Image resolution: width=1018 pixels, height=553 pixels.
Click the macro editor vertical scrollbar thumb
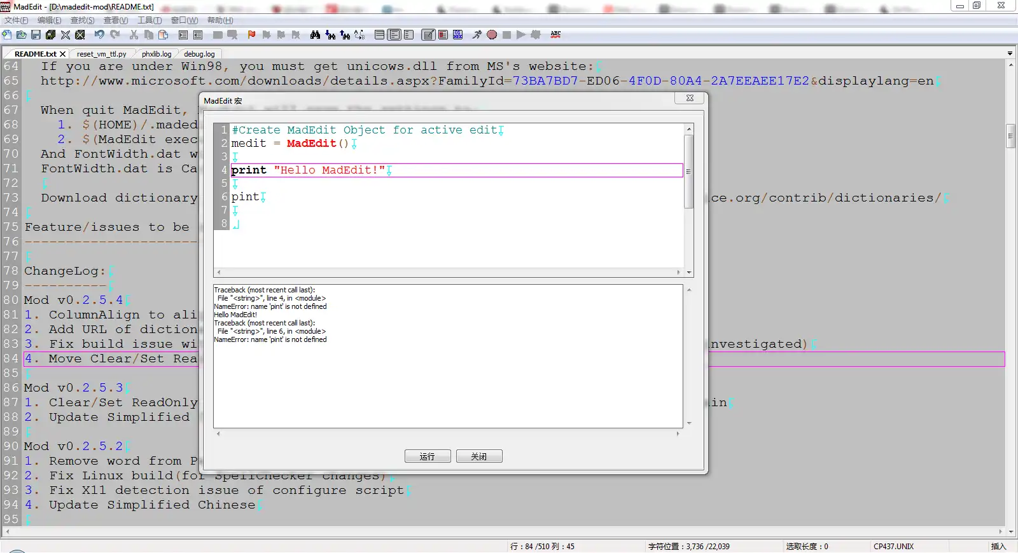pos(688,171)
